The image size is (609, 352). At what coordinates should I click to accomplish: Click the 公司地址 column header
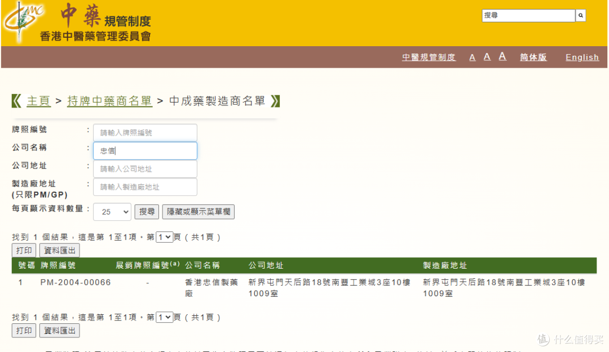pyautogui.click(x=266, y=265)
